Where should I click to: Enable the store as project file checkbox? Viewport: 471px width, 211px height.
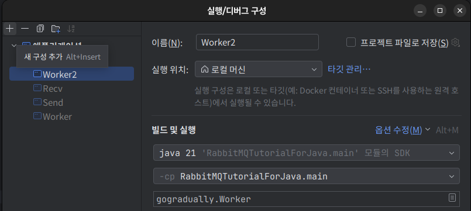pyautogui.click(x=351, y=42)
